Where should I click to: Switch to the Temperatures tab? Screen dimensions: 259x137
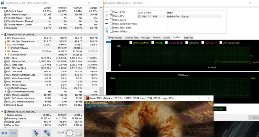pos(115,38)
